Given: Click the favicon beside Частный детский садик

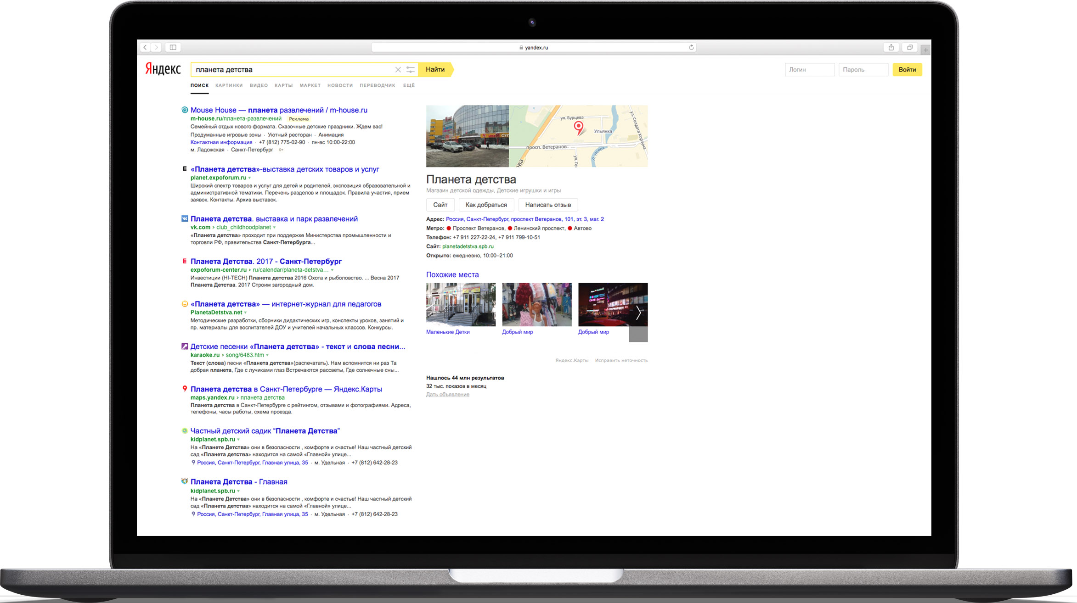Looking at the screenshot, I should point(185,431).
